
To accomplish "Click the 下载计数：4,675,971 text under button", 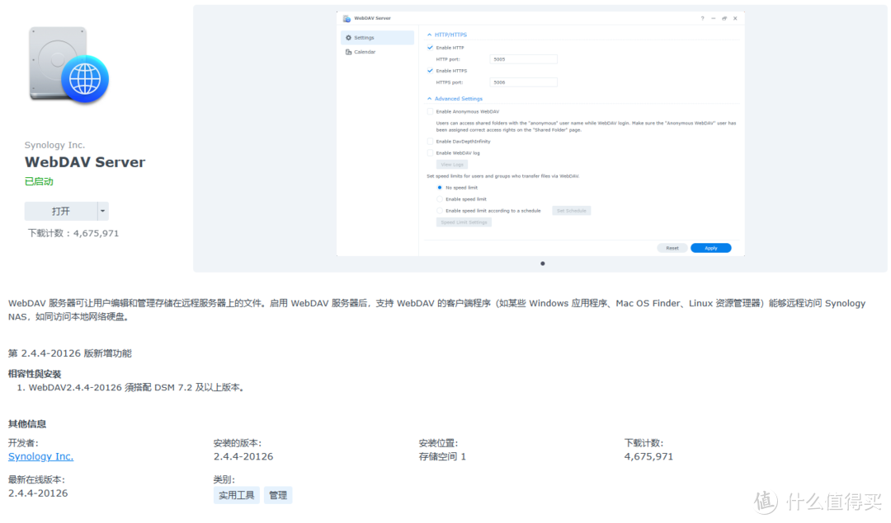I will [x=73, y=233].
